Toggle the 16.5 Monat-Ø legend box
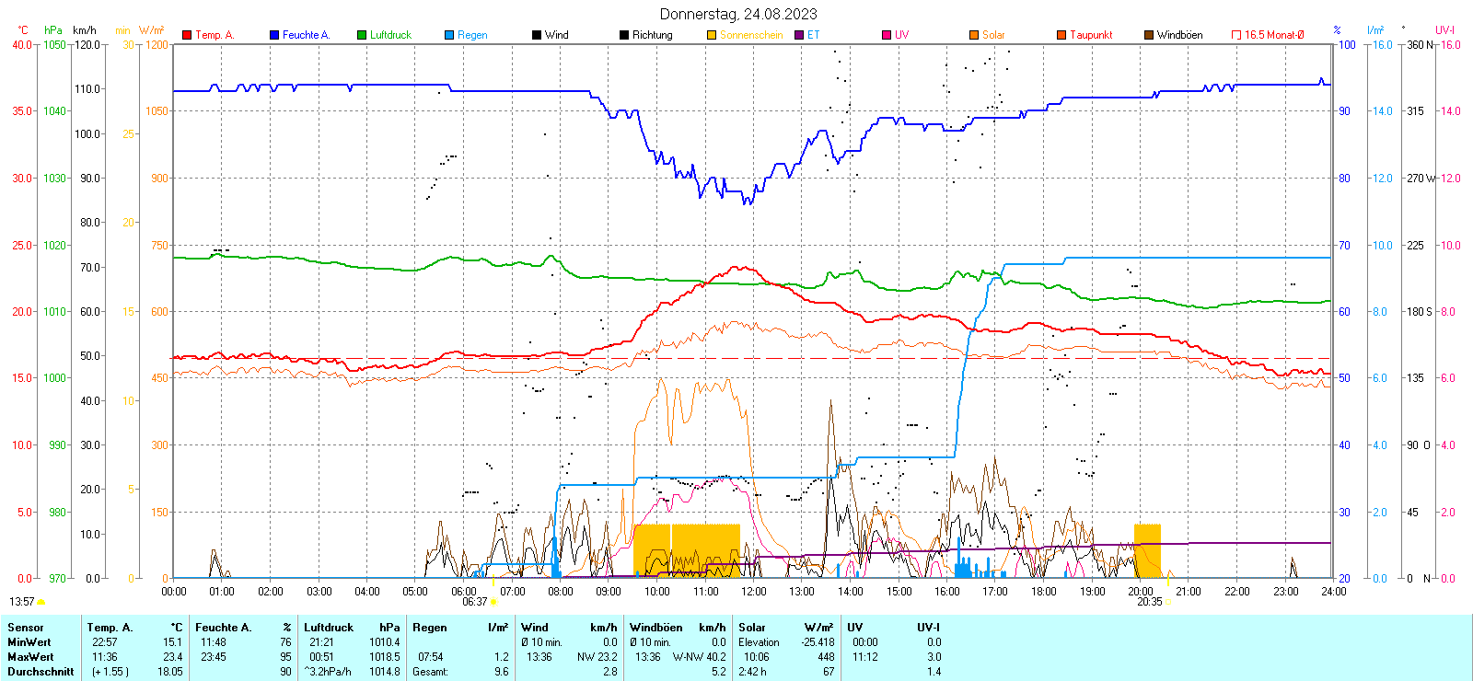1473x681 pixels. pyautogui.click(x=1236, y=35)
